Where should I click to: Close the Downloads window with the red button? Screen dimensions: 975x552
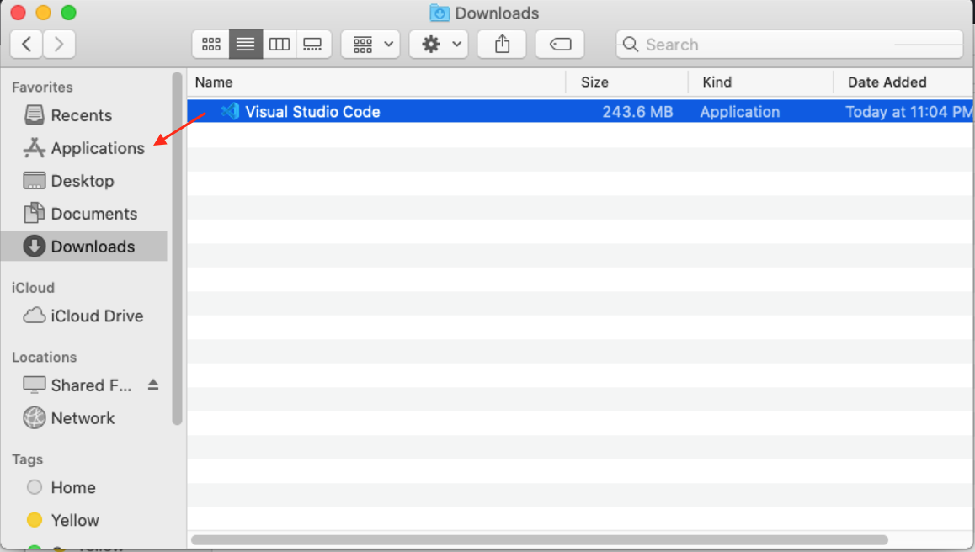pyautogui.click(x=18, y=13)
